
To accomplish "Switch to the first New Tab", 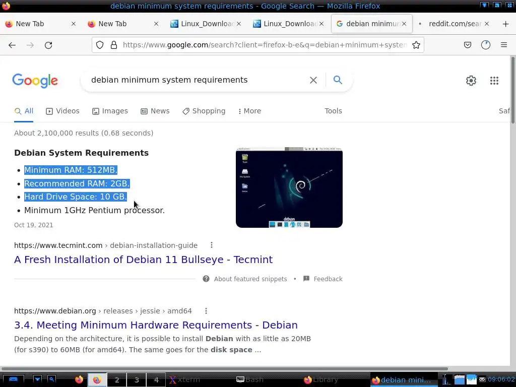I will (x=41, y=24).
